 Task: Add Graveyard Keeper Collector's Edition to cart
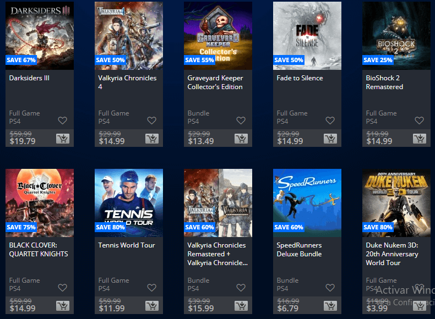point(241,138)
